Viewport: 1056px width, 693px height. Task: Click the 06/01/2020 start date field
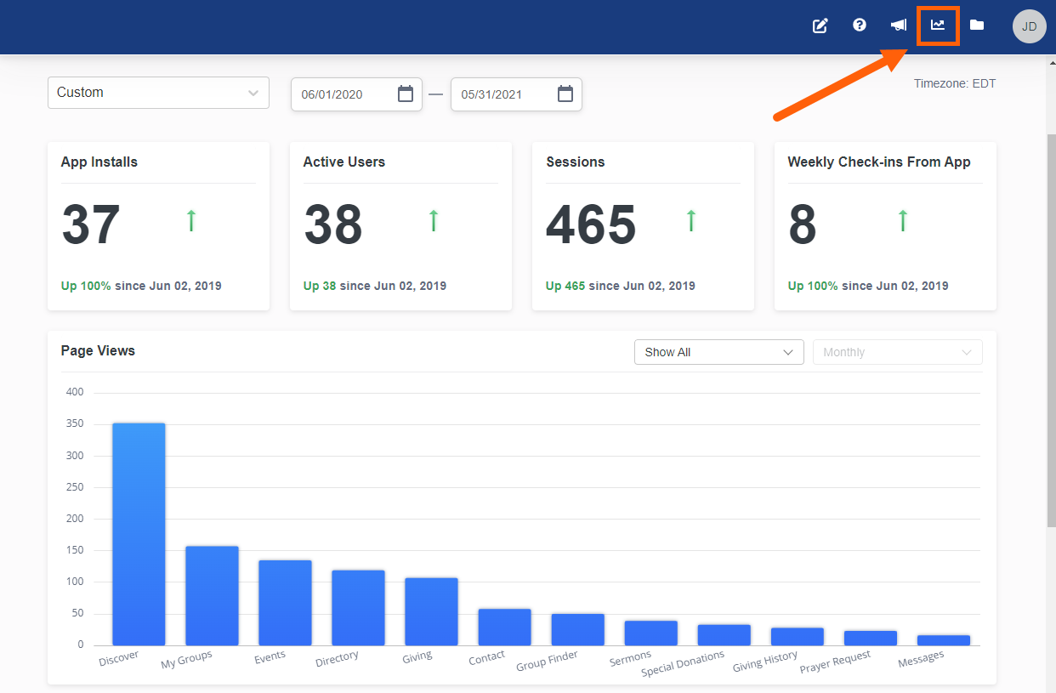coord(340,94)
